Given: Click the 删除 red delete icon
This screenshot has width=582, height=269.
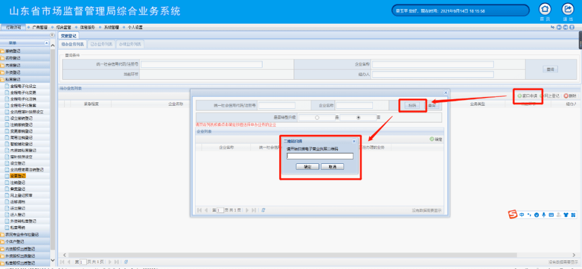Looking at the screenshot, I should [565, 96].
